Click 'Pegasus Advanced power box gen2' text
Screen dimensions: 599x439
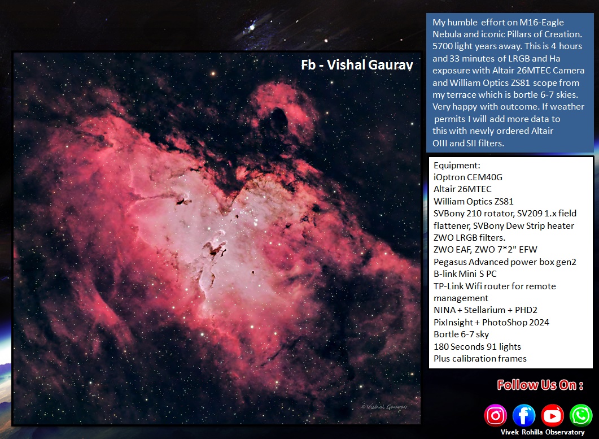(504, 262)
